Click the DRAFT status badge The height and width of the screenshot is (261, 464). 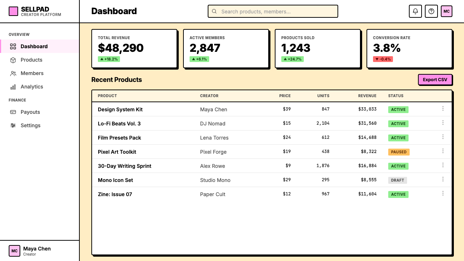pos(398,180)
